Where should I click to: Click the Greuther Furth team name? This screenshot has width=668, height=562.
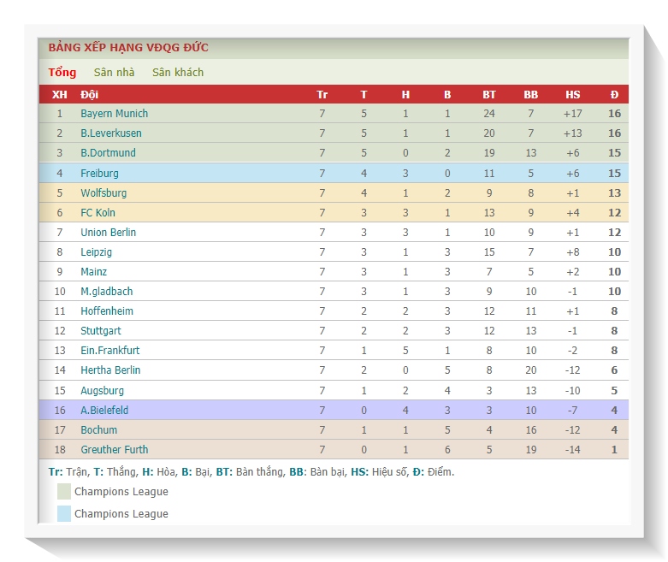pos(114,450)
